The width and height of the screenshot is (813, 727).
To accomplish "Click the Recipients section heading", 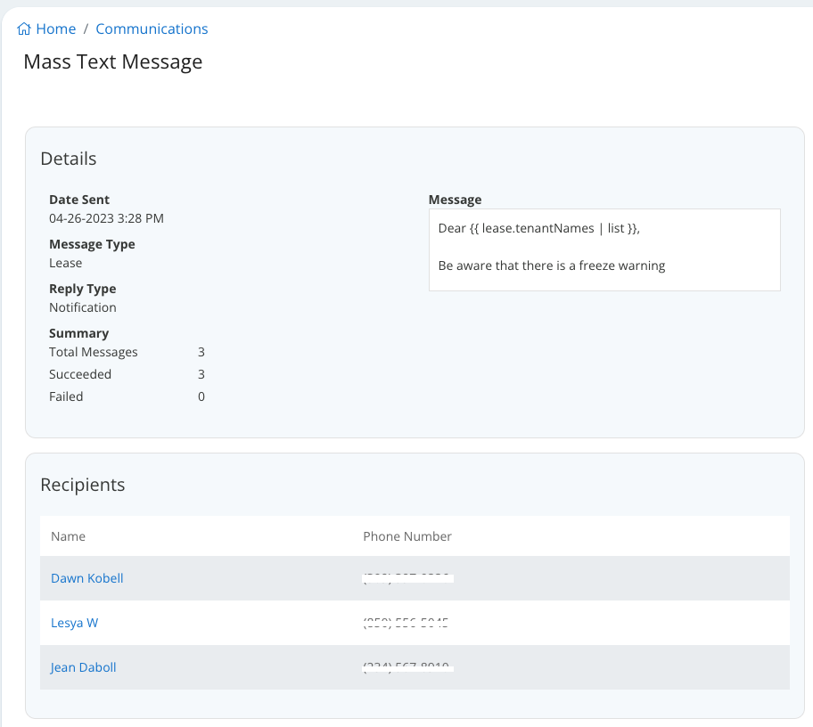I will (82, 484).
